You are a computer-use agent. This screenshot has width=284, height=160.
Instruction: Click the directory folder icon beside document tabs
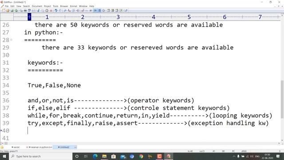point(2,147)
